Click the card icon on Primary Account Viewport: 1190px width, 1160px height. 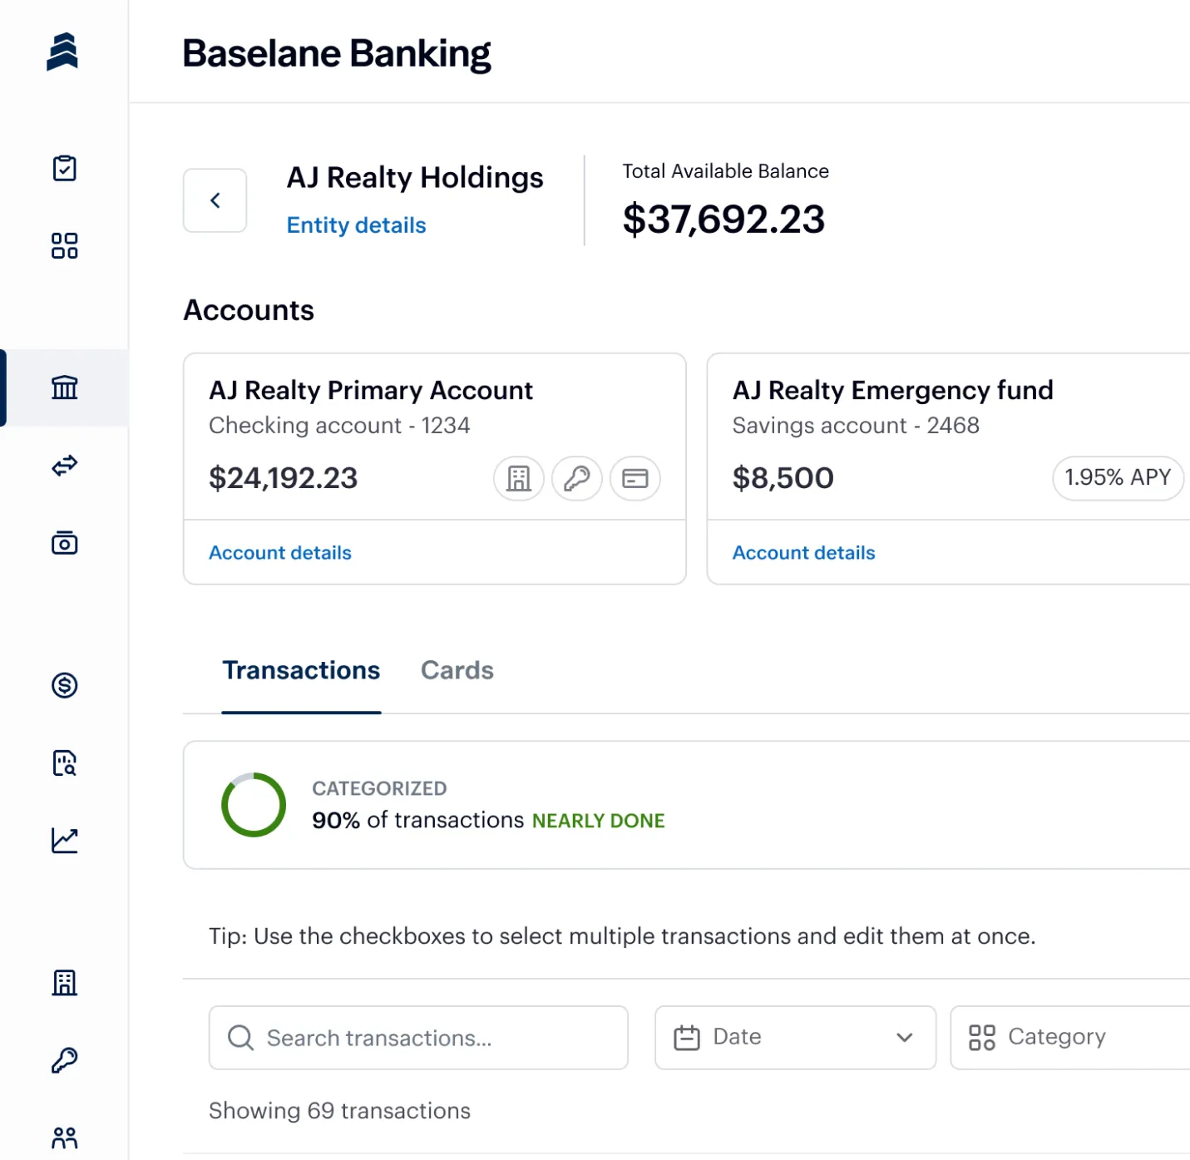(x=635, y=478)
